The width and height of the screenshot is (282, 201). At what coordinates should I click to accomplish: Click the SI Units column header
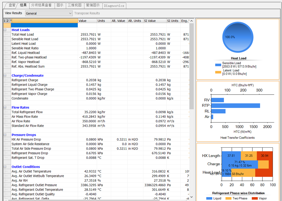click(x=173, y=21)
